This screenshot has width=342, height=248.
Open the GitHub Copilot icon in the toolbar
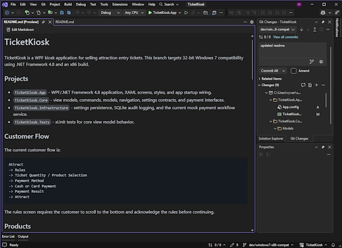(323, 13)
